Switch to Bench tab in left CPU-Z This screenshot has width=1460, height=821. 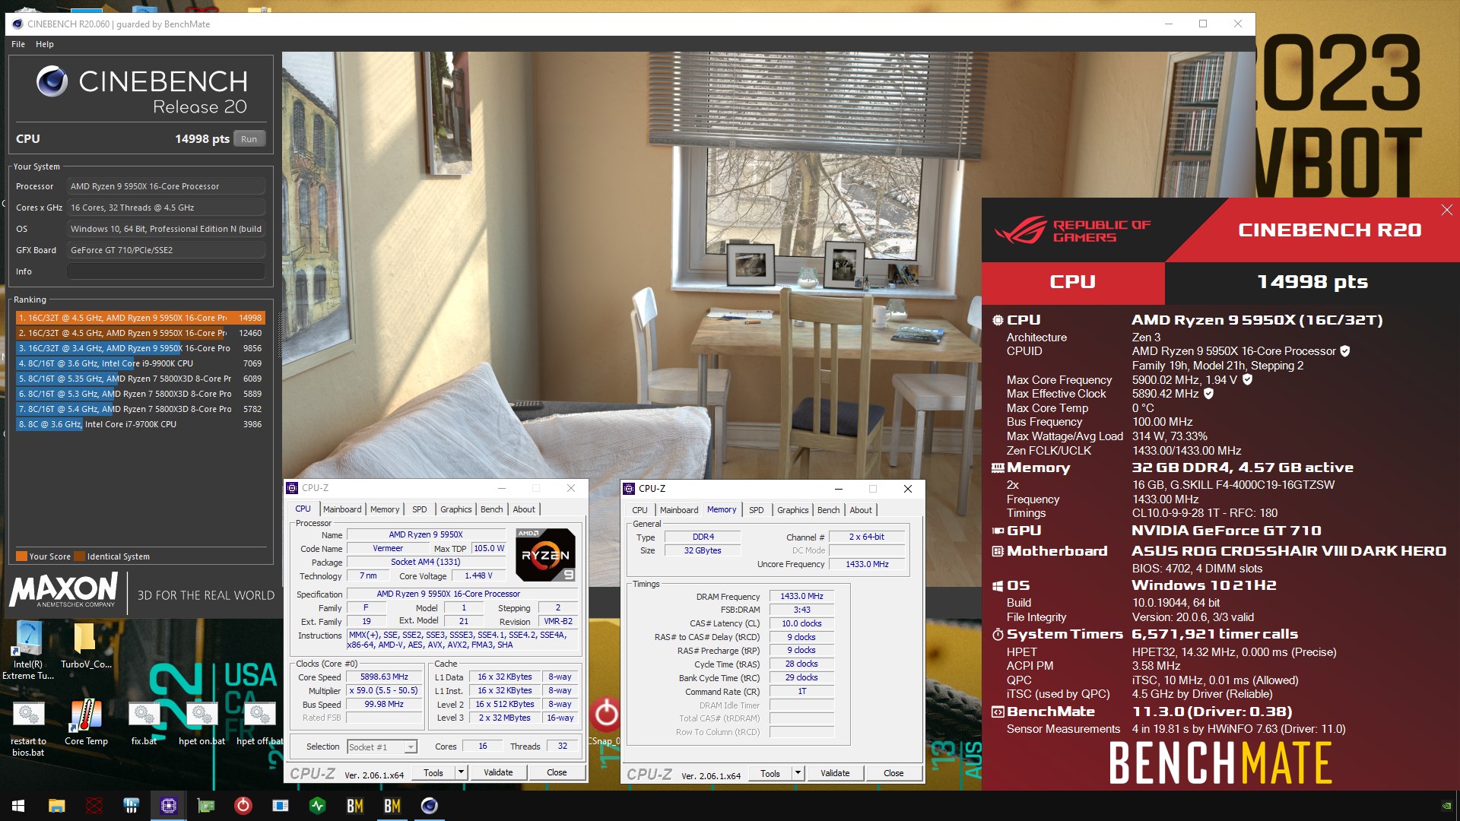pos(491,509)
